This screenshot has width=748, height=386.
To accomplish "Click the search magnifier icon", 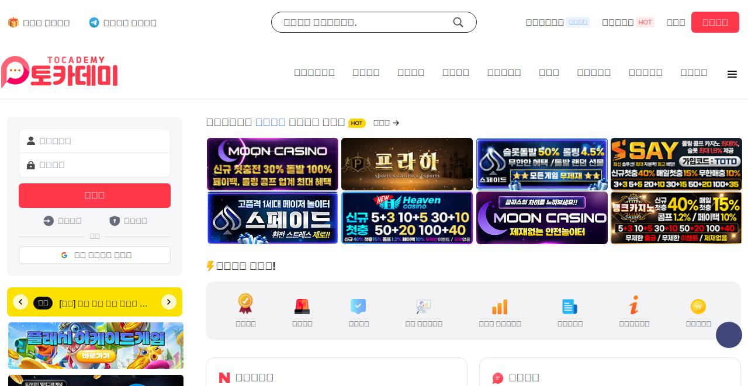I will click(458, 22).
